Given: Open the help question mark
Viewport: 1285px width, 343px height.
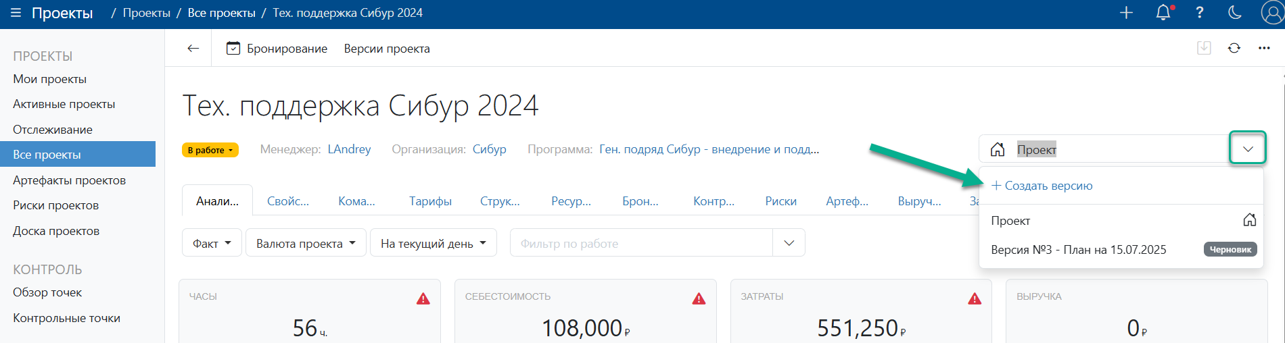Looking at the screenshot, I should coord(1199,12).
